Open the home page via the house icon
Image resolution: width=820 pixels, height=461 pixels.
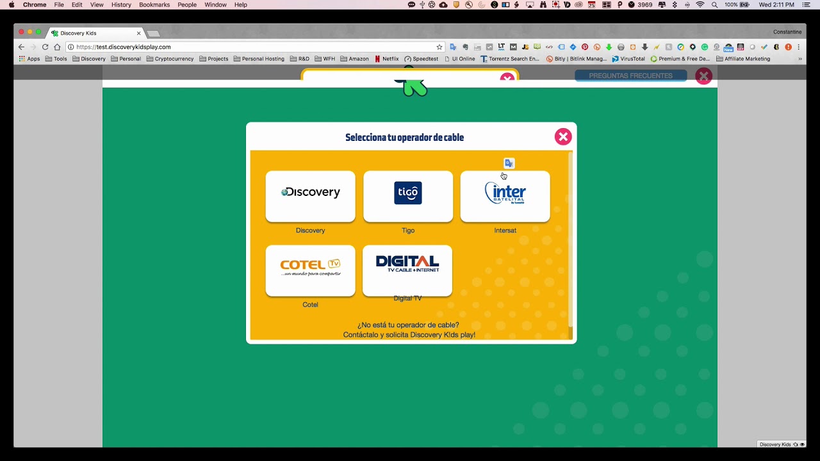tap(57, 47)
